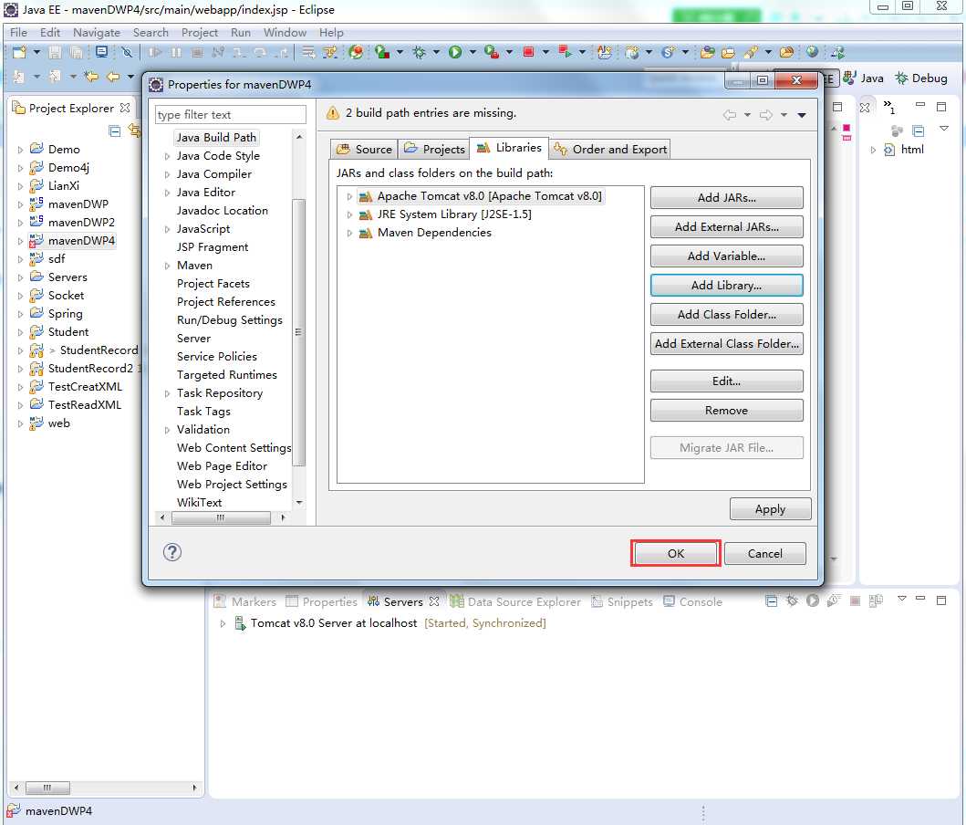Click the Skip All Breakpoints toolbar icon
Image resolution: width=966 pixels, height=825 pixels.
click(x=127, y=52)
